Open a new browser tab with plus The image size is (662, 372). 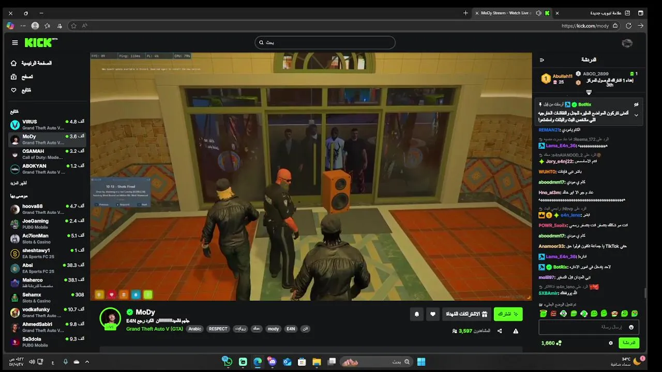tap(465, 13)
